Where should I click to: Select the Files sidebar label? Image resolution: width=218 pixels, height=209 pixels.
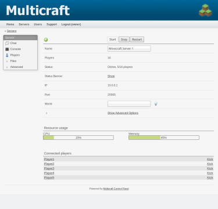click(x=13, y=61)
